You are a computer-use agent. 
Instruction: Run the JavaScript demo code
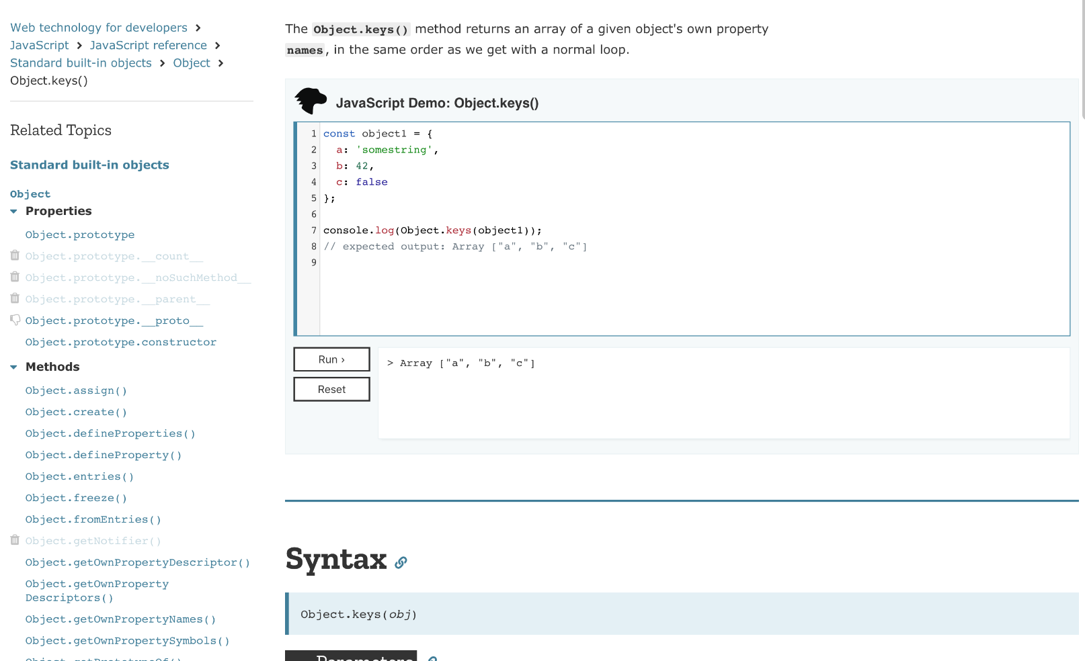331,359
